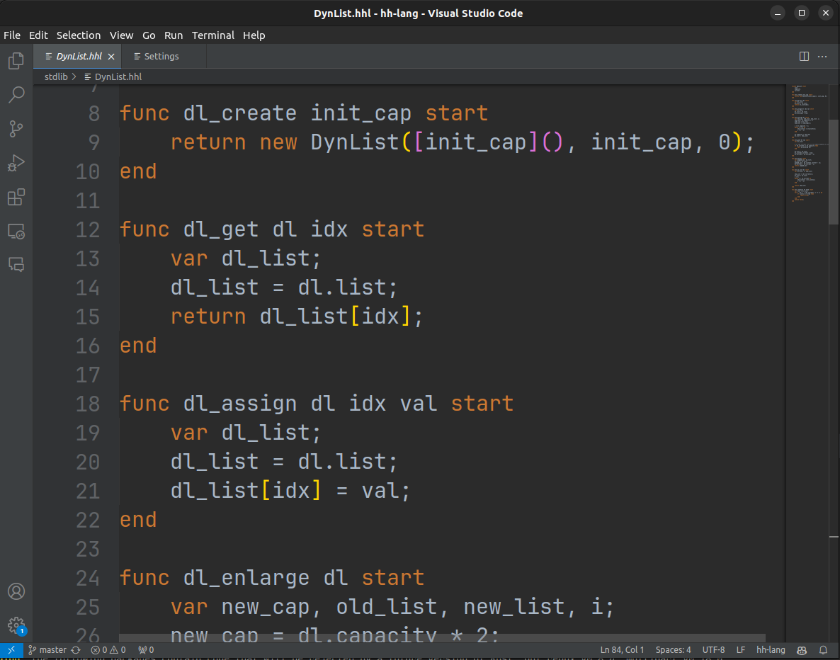Click the vertical editor scrollbar
Screen dimensions: 840x660
(x=834, y=171)
